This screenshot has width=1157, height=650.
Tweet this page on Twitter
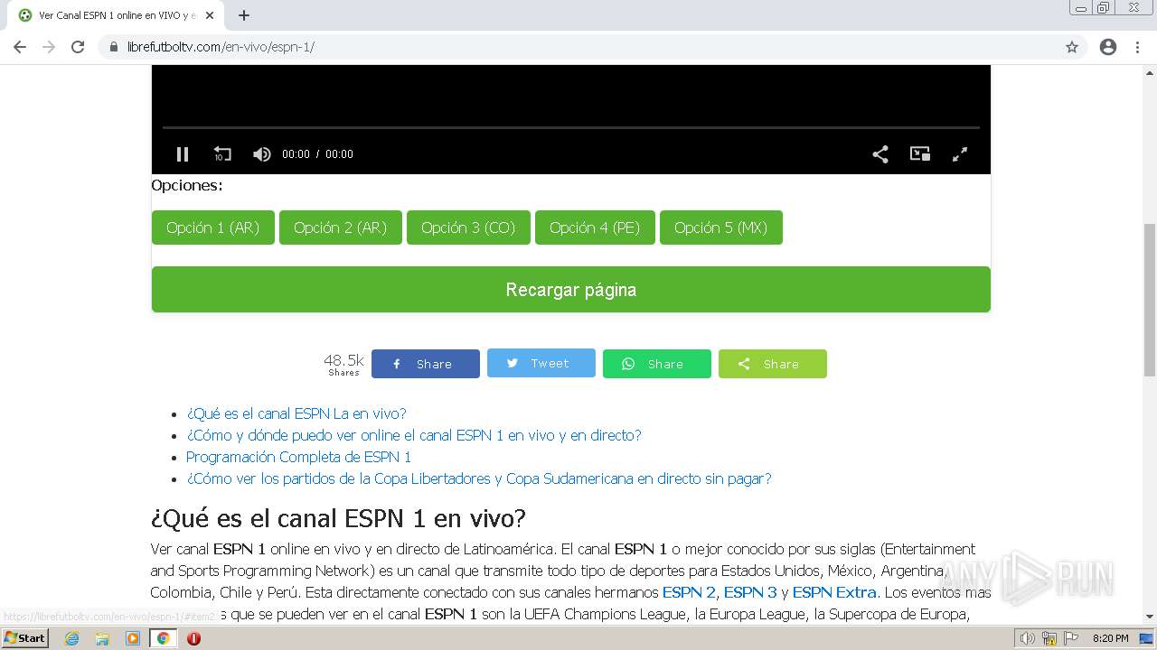click(x=541, y=363)
